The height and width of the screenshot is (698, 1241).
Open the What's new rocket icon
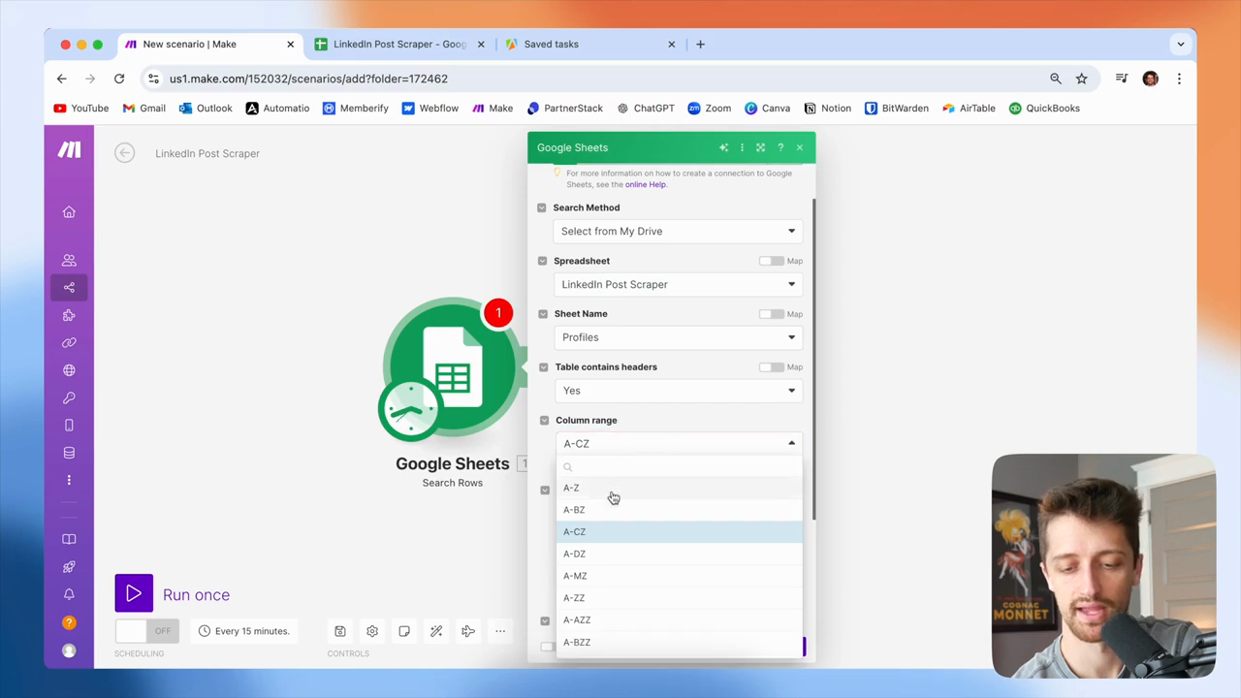coord(69,567)
